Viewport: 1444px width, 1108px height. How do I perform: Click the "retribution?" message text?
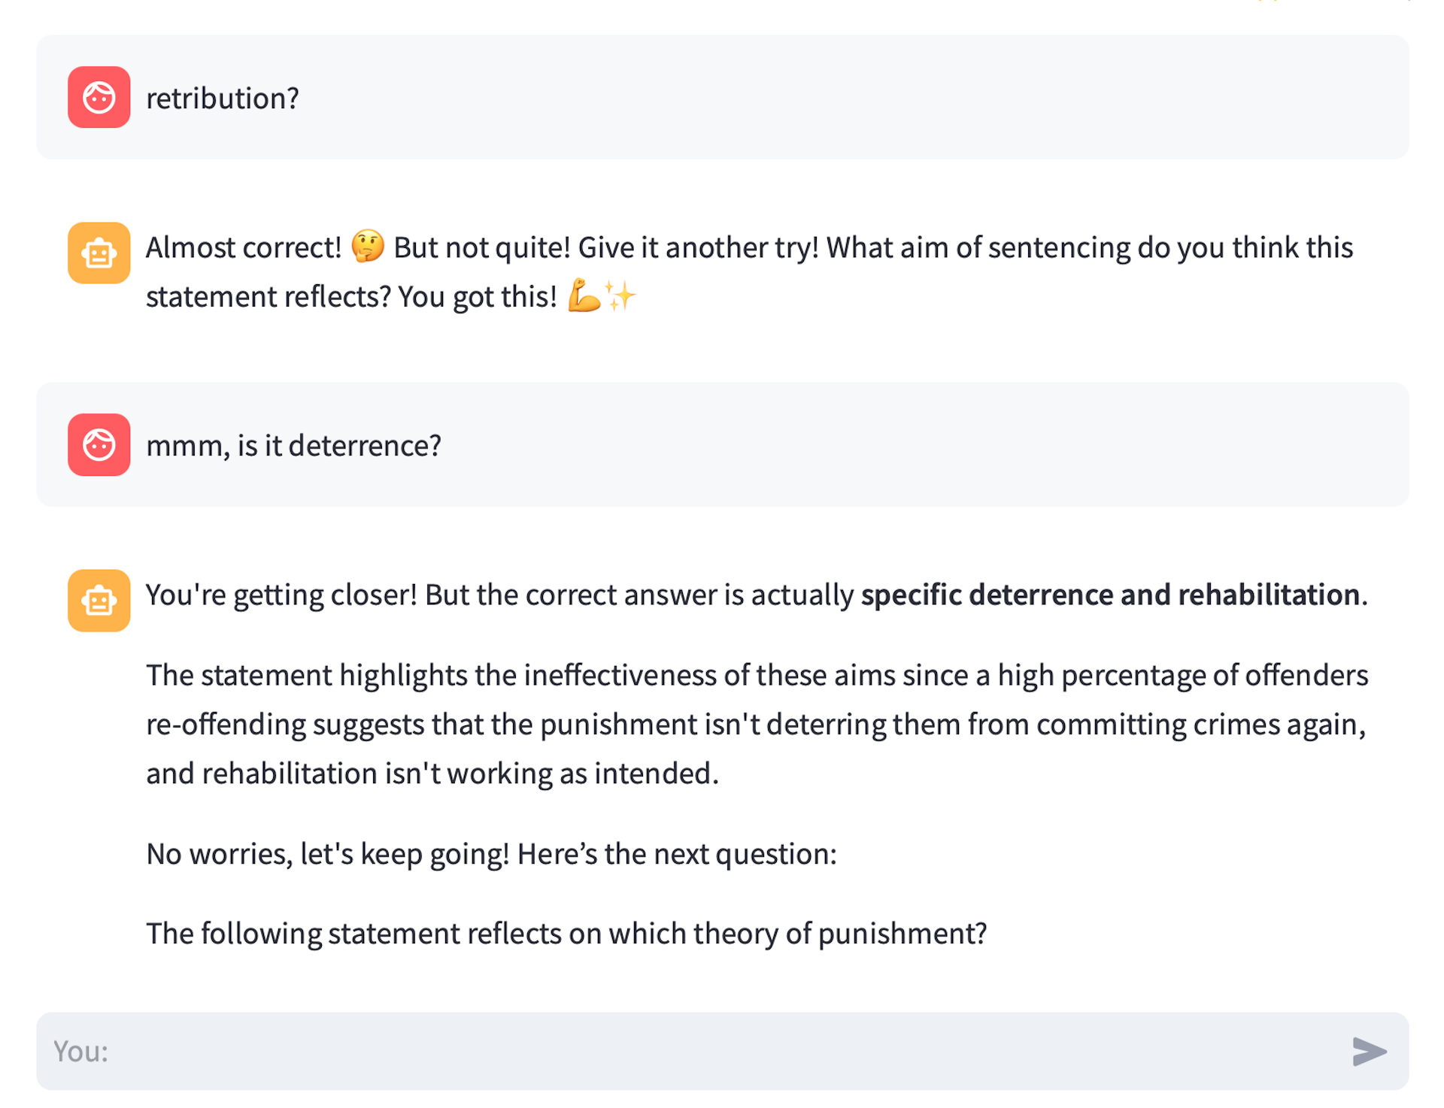(x=223, y=98)
